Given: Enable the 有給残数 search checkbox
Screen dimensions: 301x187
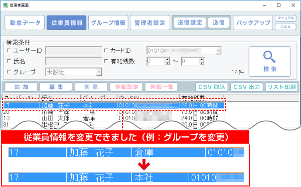Looking at the screenshot, I should tap(106, 61).
